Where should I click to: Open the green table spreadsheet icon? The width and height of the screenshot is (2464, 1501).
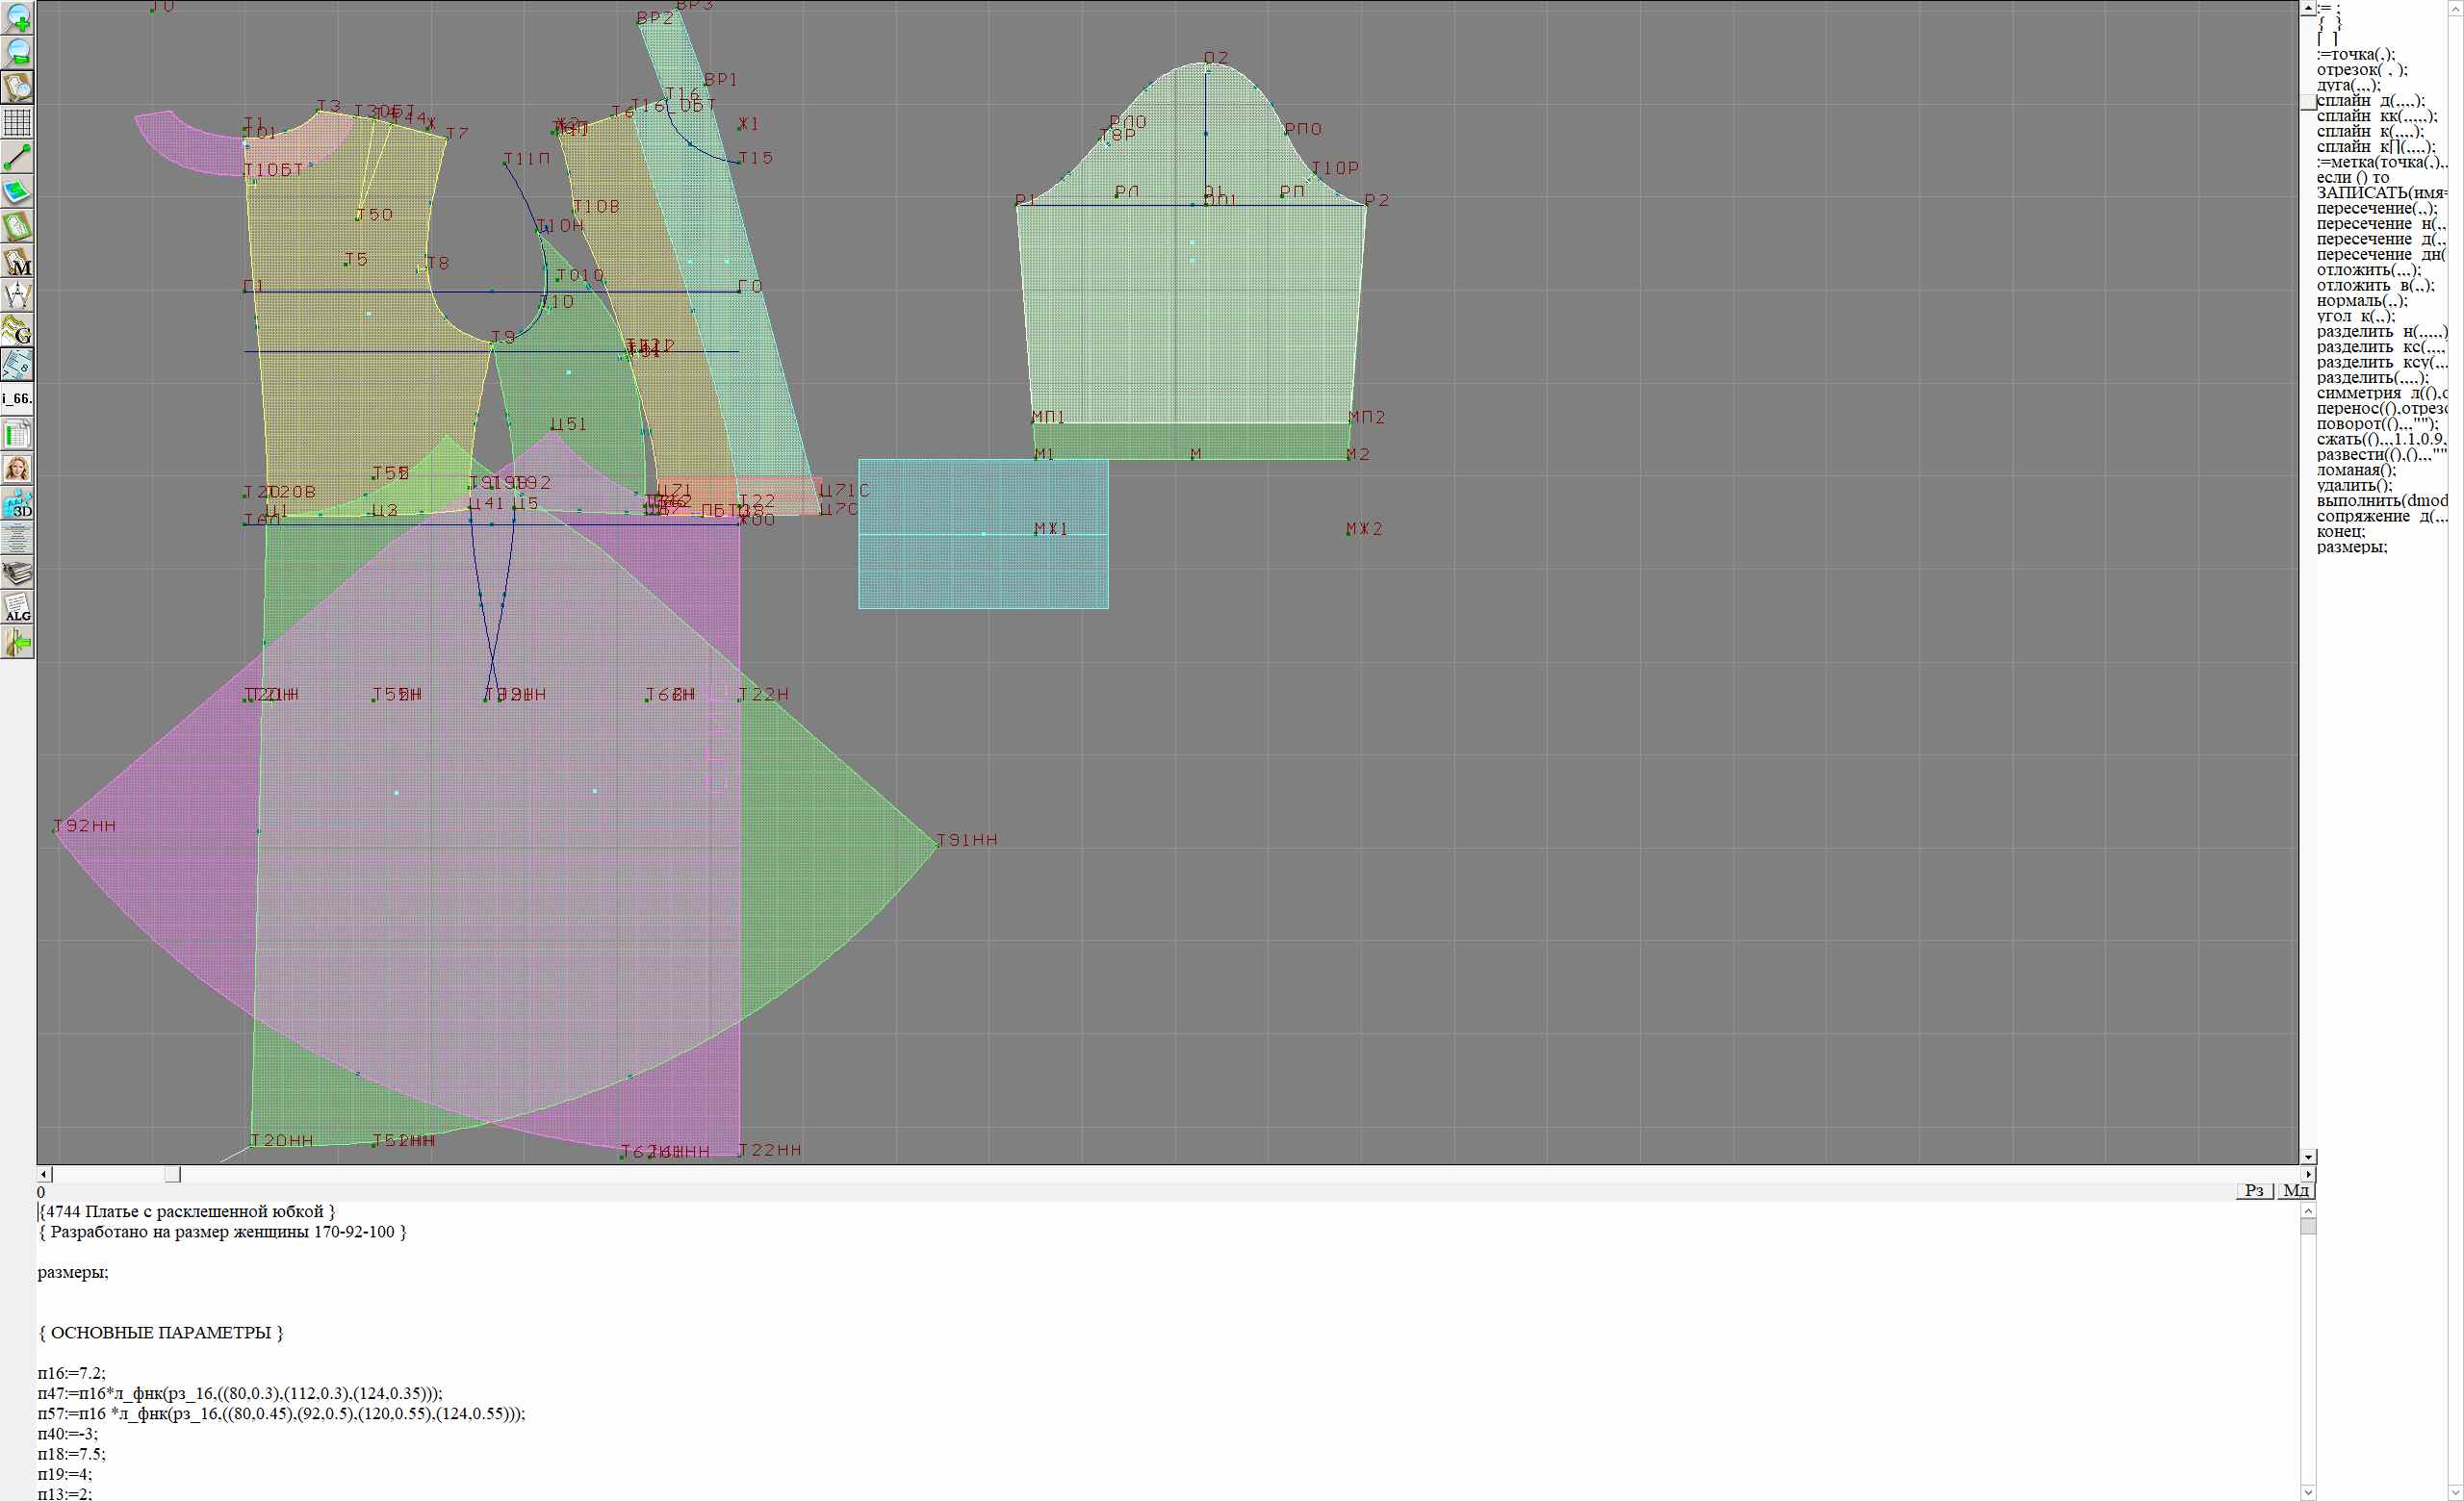tap(18, 434)
